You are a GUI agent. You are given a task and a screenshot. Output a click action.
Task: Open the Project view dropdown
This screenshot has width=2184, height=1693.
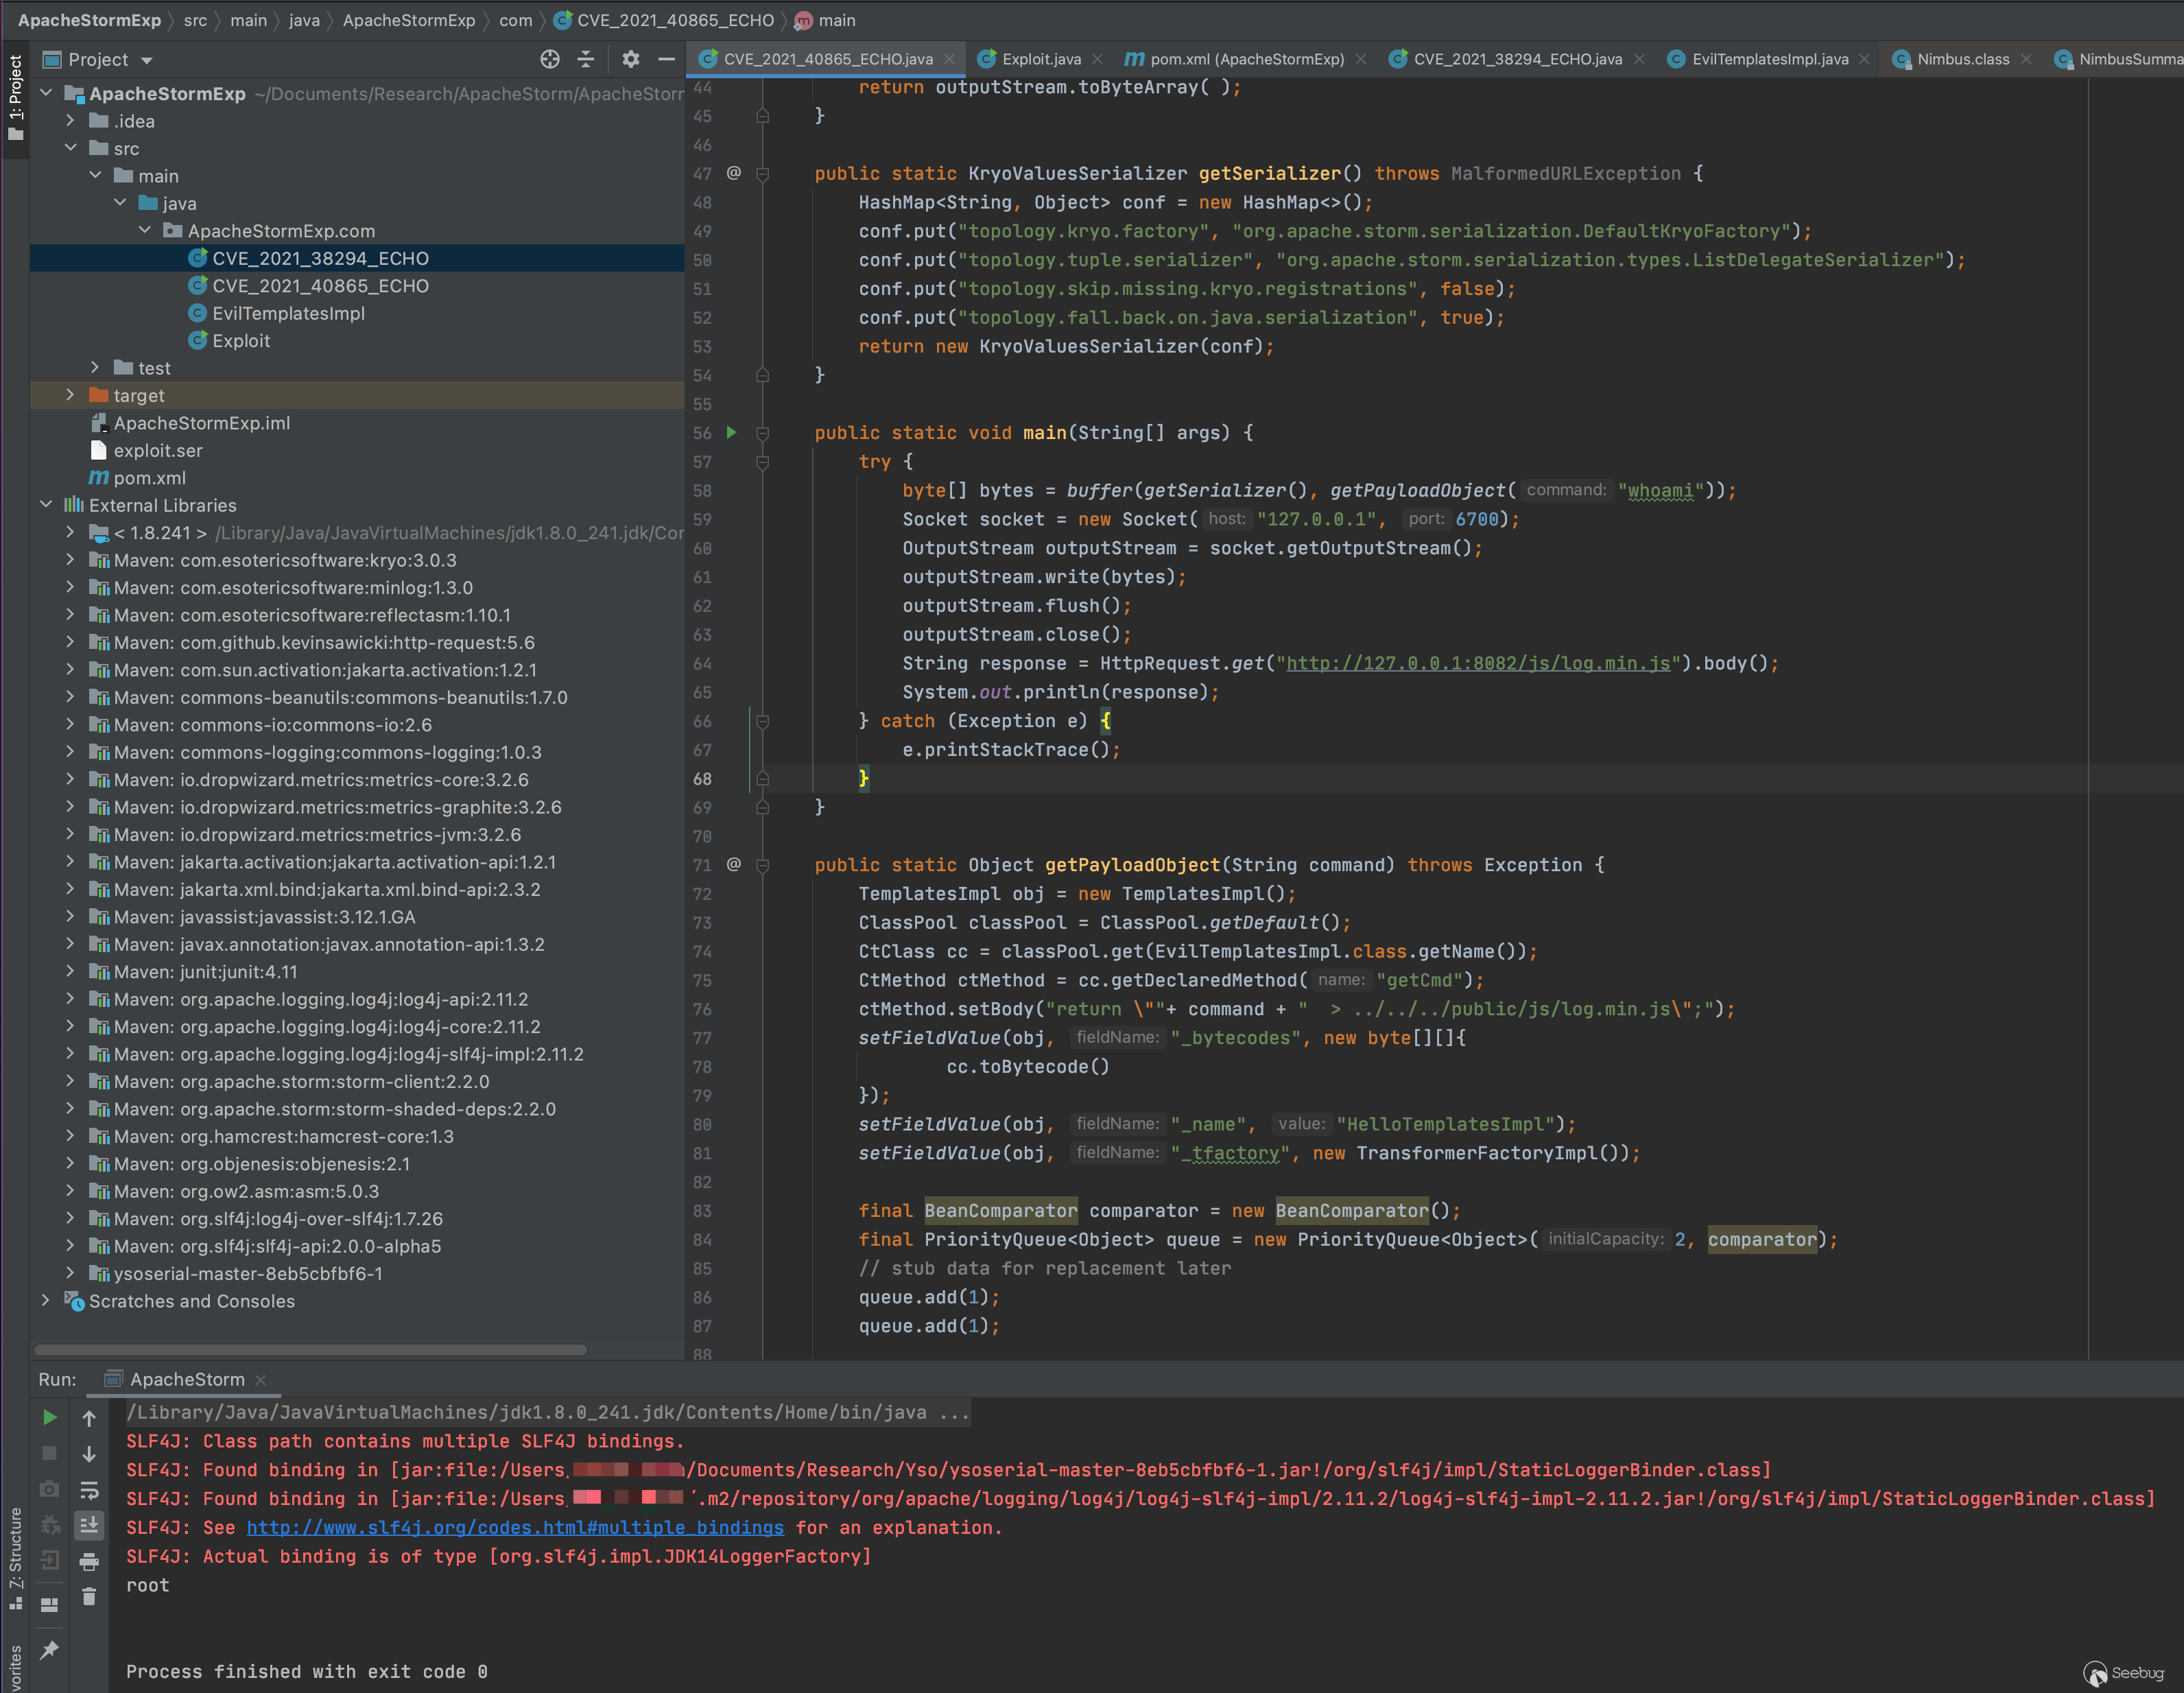[147, 61]
